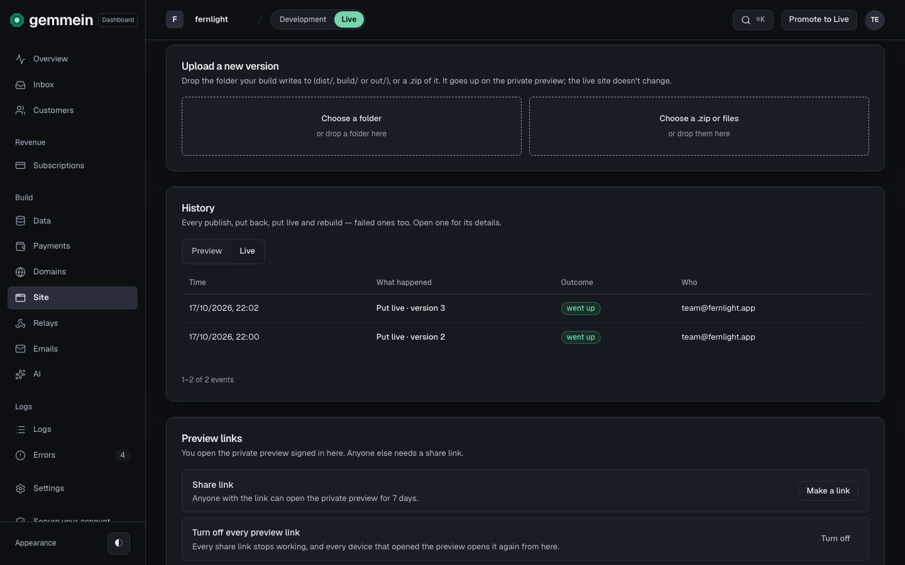Click went up badge for version 2
This screenshot has width=905, height=565.
click(x=581, y=337)
